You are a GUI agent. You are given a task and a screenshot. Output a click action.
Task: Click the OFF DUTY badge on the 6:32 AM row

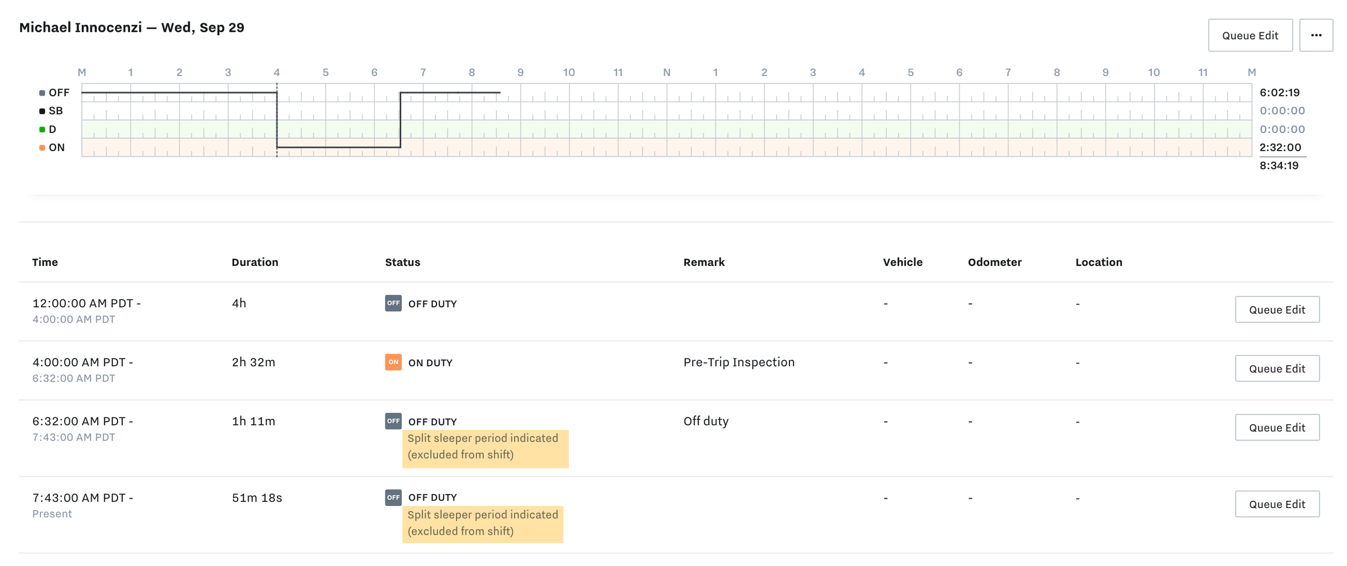[392, 421]
